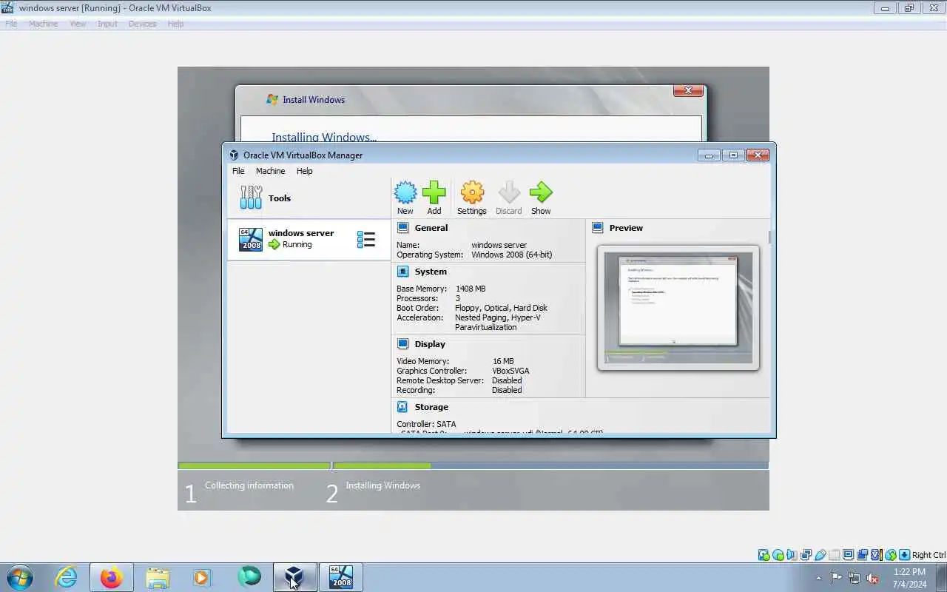Viewport: 947px width, 592px height.
Task: Open Help menu in VirtualBox Manager
Action: 304,171
